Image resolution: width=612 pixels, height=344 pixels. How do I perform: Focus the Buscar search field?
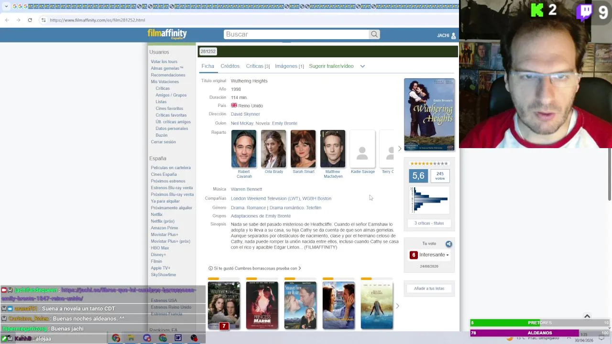[296, 34]
